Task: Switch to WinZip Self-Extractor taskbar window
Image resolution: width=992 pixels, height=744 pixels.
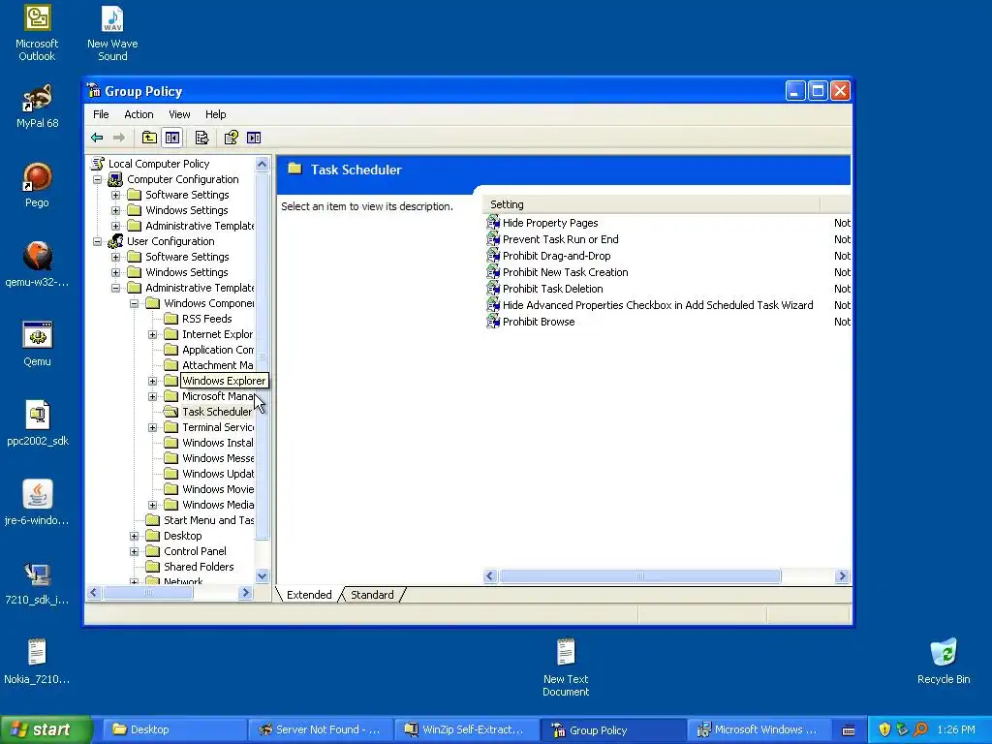Action: (x=466, y=729)
